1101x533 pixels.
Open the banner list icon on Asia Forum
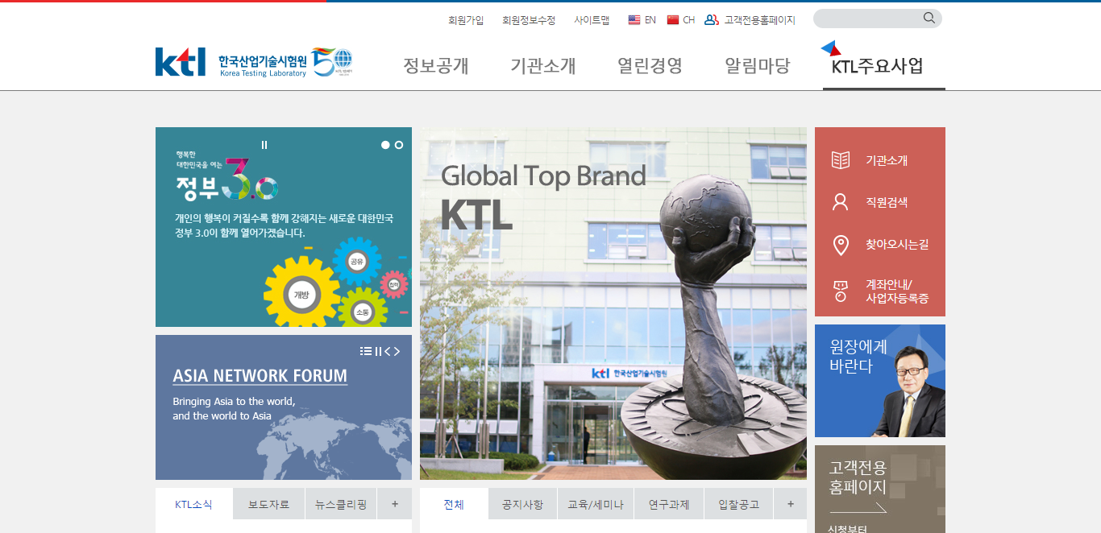click(x=366, y=351)
